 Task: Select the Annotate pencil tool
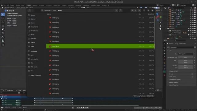coord(3,37)
